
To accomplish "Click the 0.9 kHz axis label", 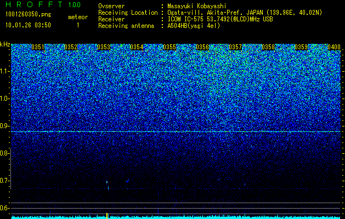I will pos(5,126).
